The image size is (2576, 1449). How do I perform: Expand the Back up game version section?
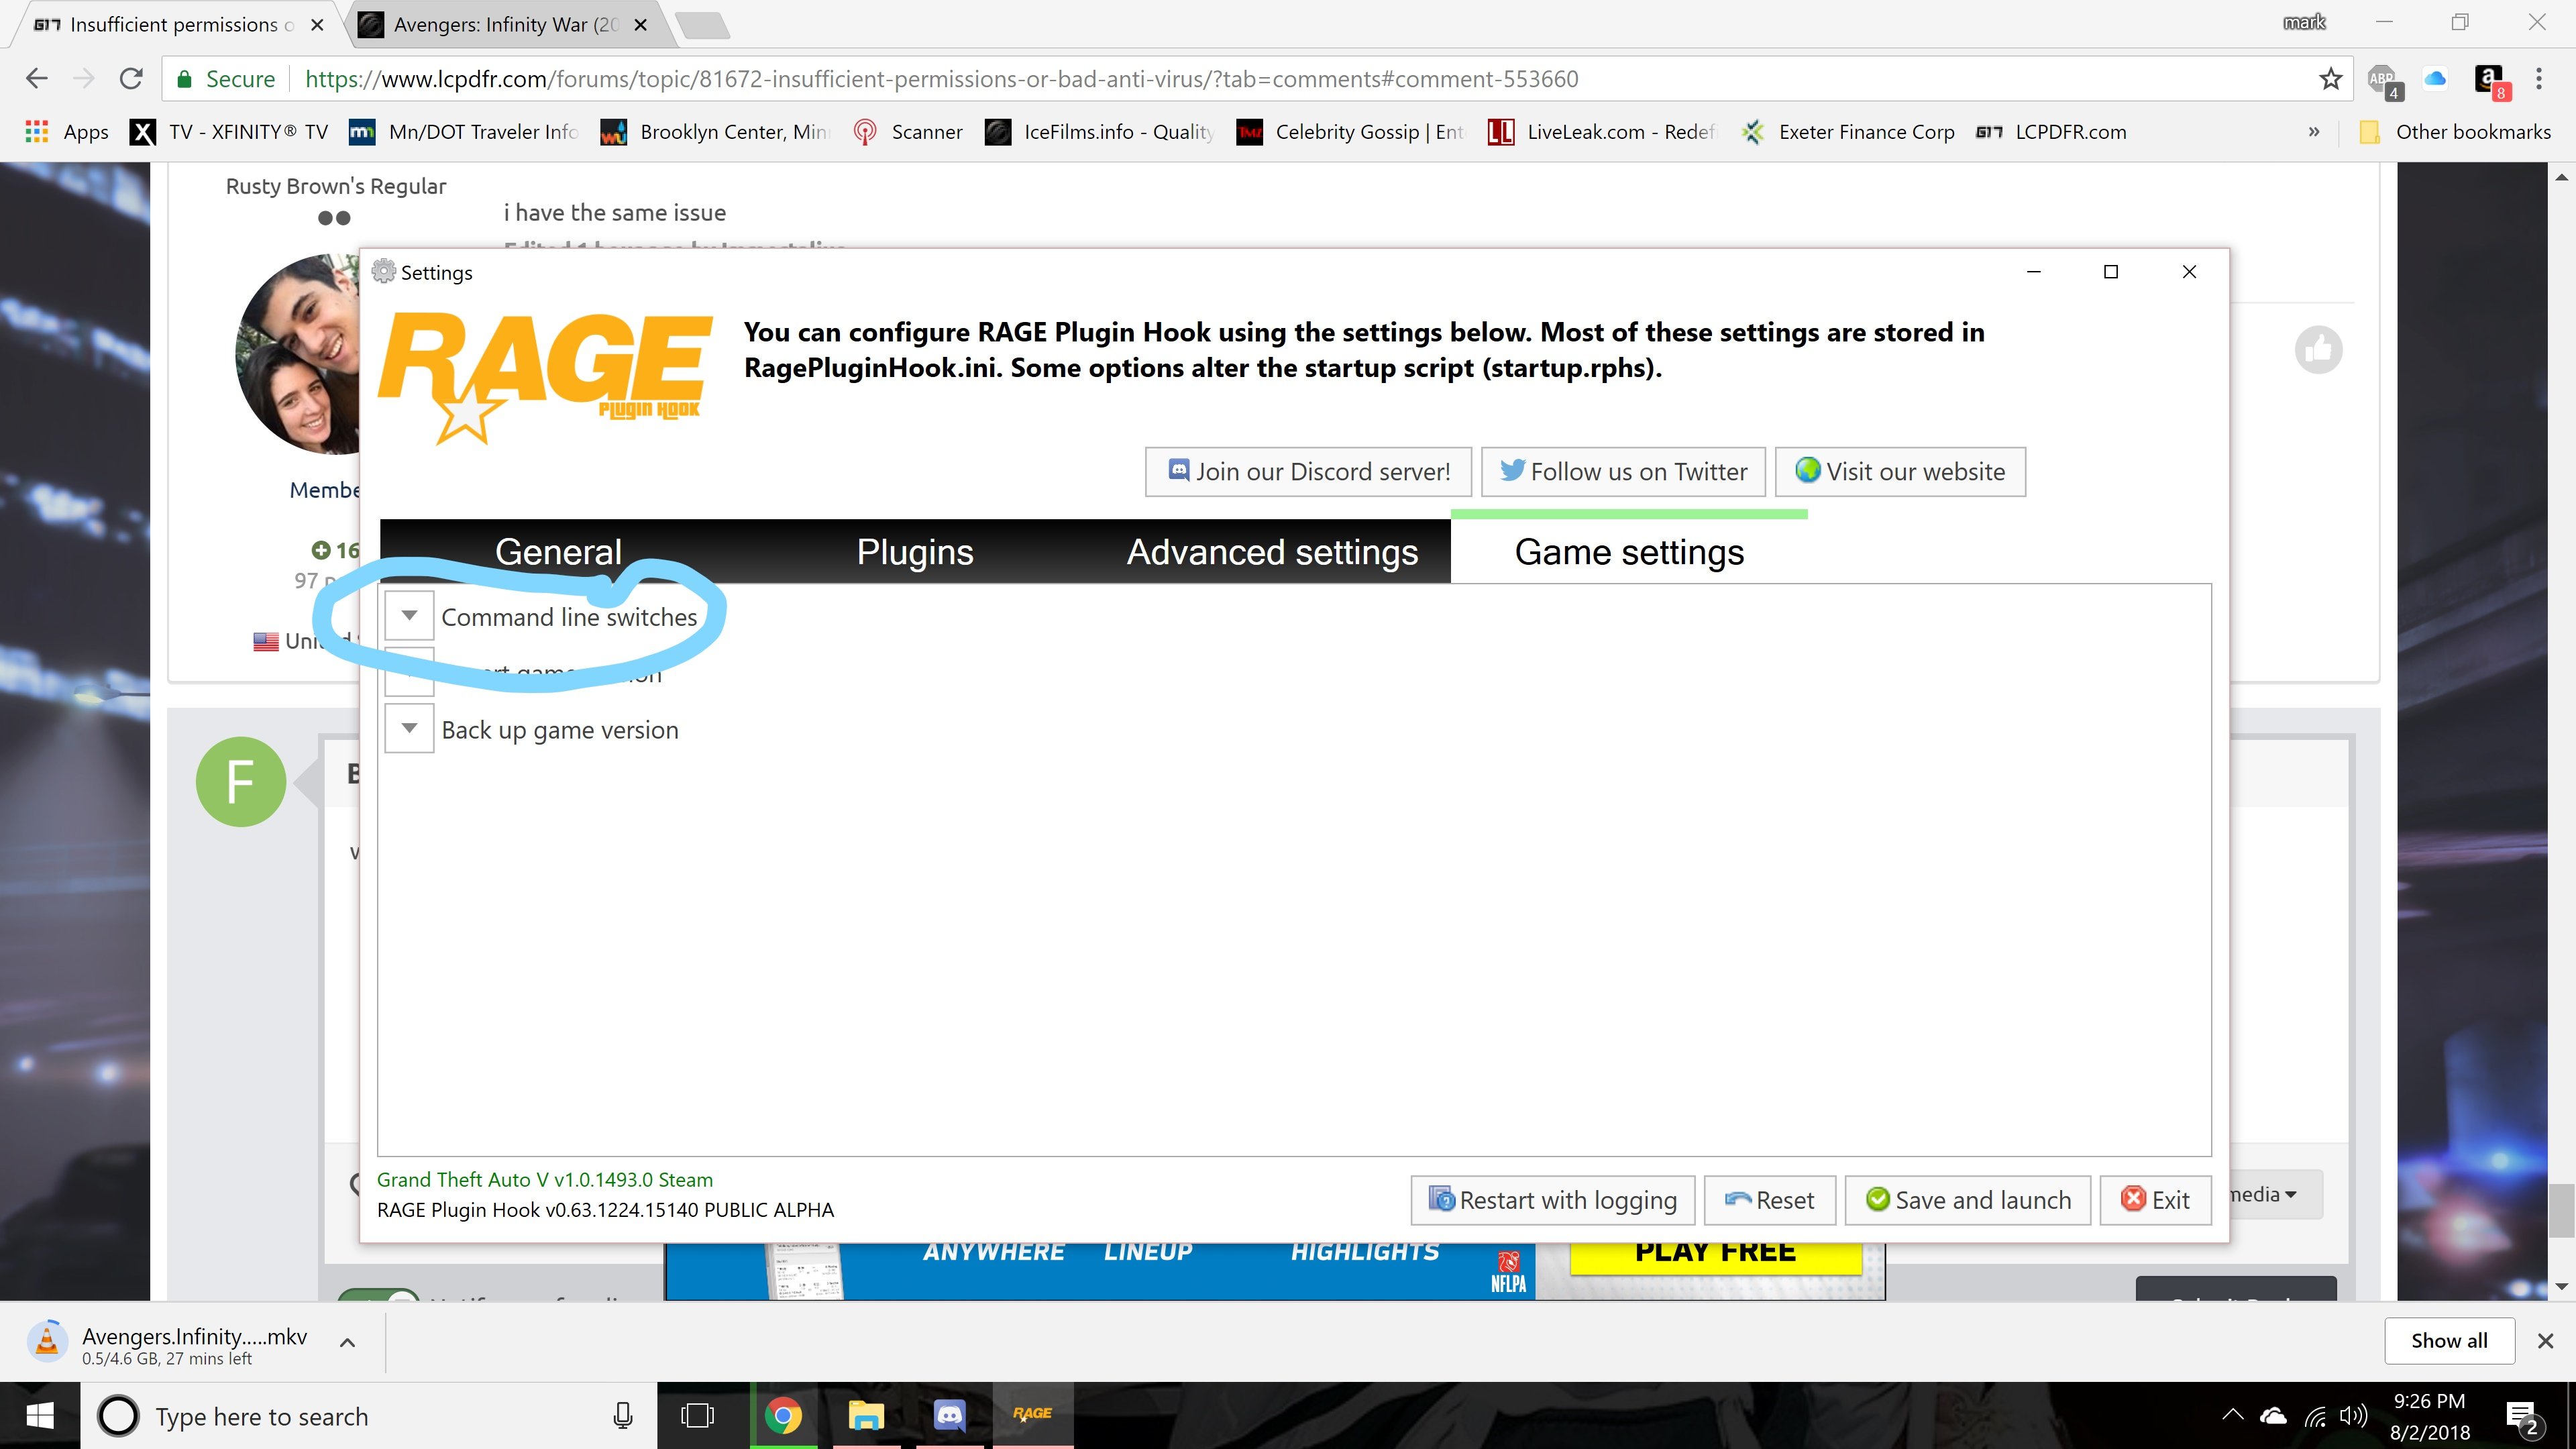[409, 729]
